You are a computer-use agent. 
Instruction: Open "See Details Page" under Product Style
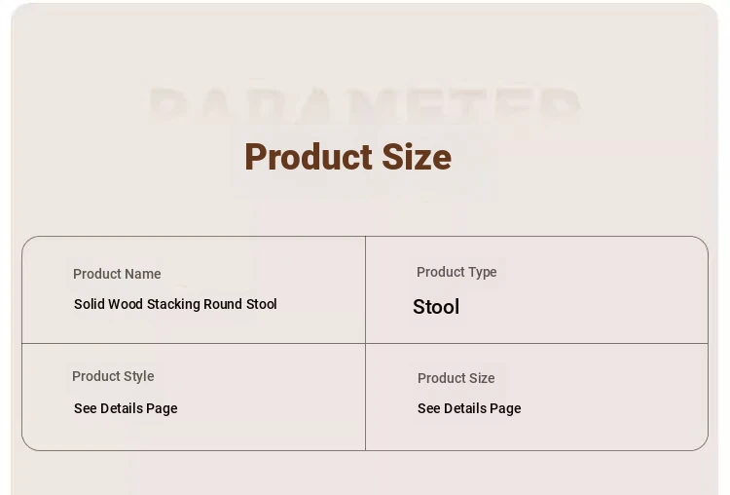(x=126, y=408)
